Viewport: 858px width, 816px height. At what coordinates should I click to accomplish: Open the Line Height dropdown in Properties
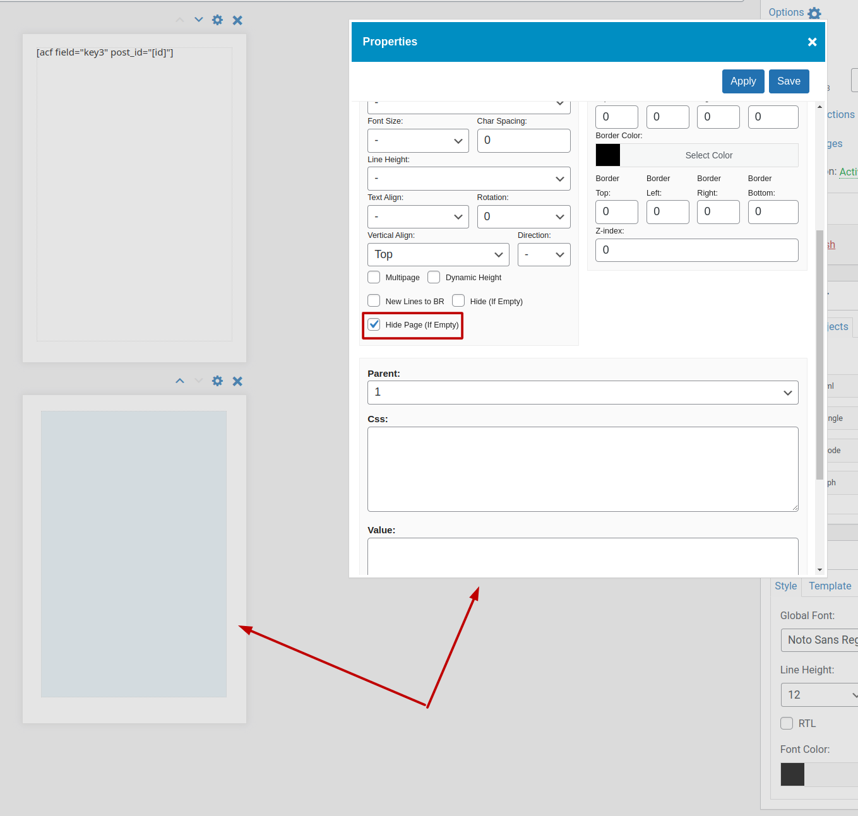[468, 179]
